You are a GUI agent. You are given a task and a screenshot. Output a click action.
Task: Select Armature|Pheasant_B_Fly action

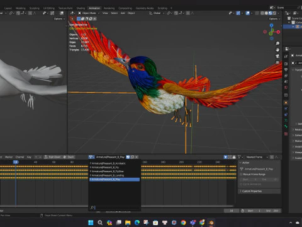pyautogui.click(x=115, y=167)
